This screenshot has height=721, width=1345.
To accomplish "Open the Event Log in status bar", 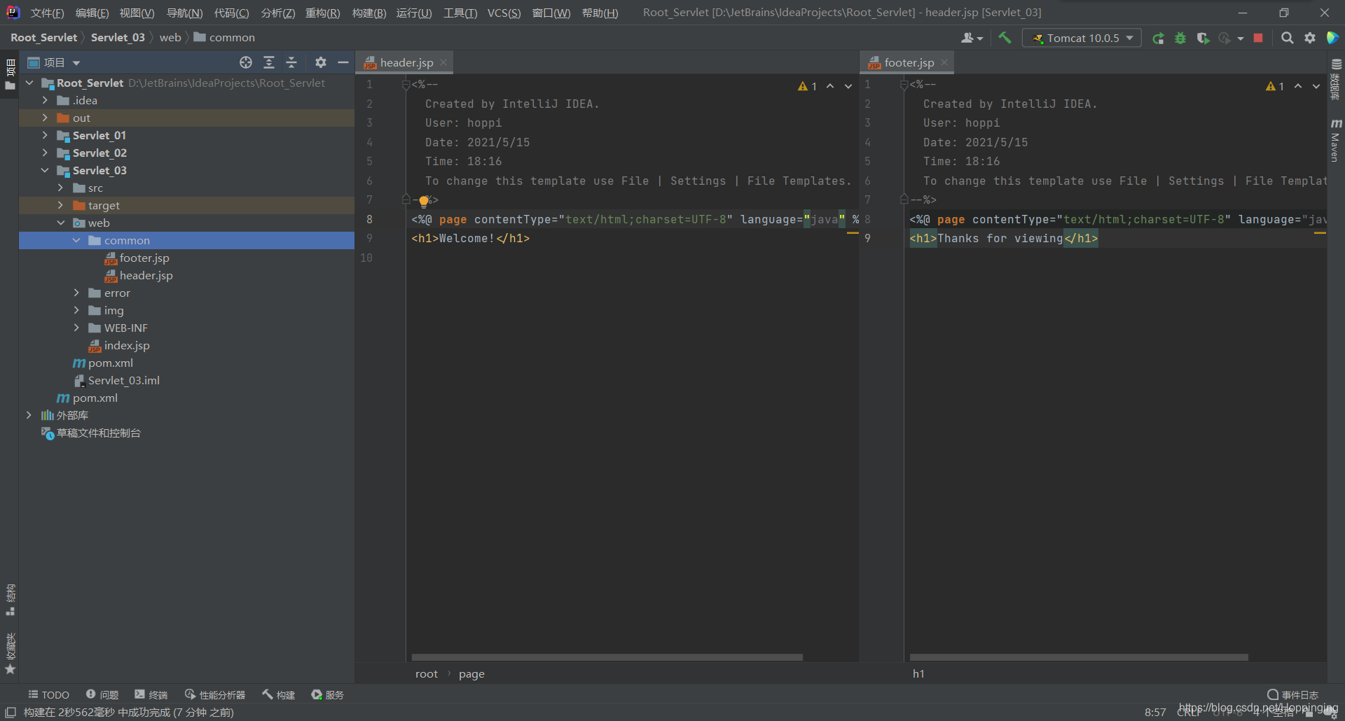I will (x=1292, y=694).
